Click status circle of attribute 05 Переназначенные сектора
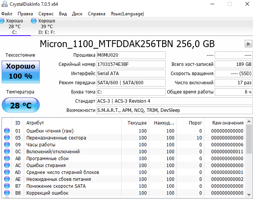Viewport: 253px width, 200px height. (x=7, y=138)
